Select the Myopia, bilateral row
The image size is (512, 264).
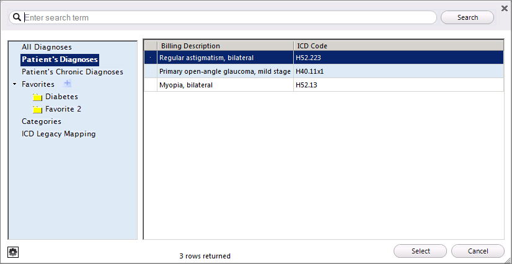pyautogui.click(x=324, y=85)
